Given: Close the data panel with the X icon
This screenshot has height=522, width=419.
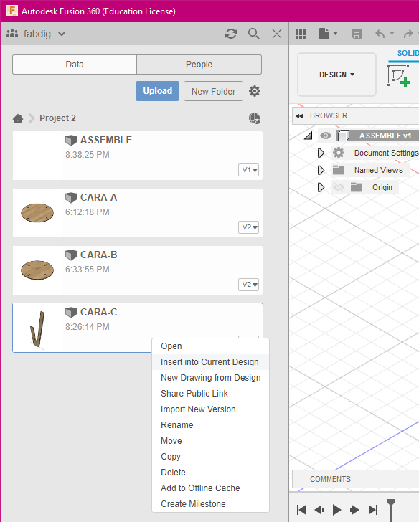Looking at the screenshot, I should click(x=277, y=34).
